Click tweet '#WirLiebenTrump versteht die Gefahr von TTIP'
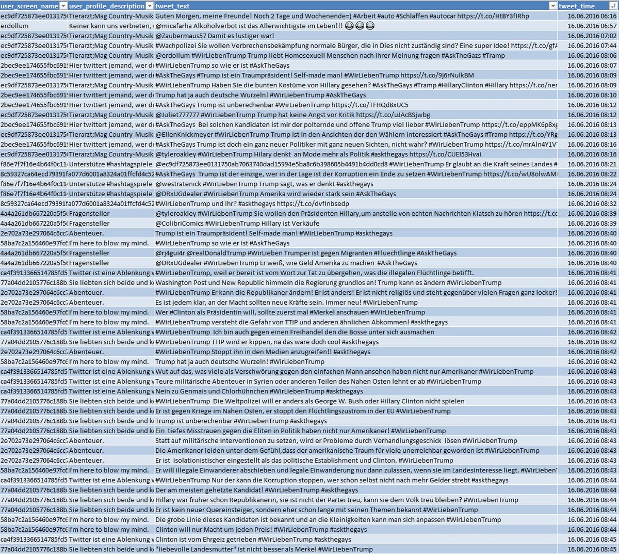 [x=356, y=322]
